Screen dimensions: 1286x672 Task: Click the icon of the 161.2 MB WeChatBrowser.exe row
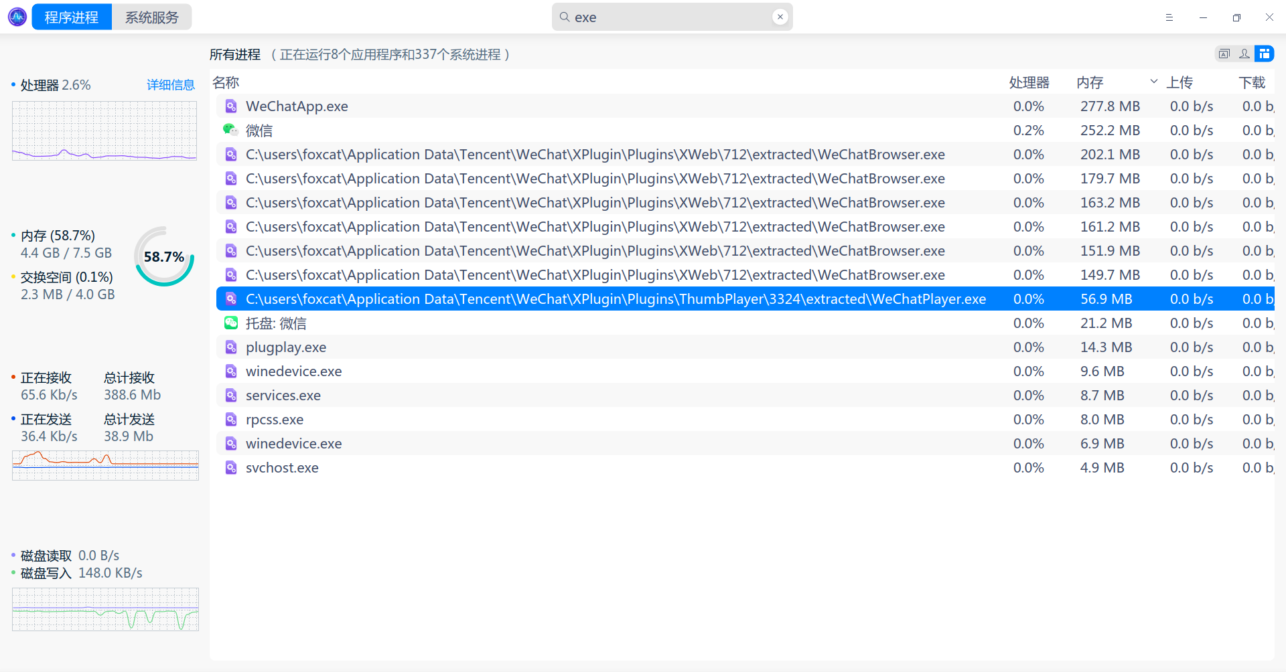[231, 226]
